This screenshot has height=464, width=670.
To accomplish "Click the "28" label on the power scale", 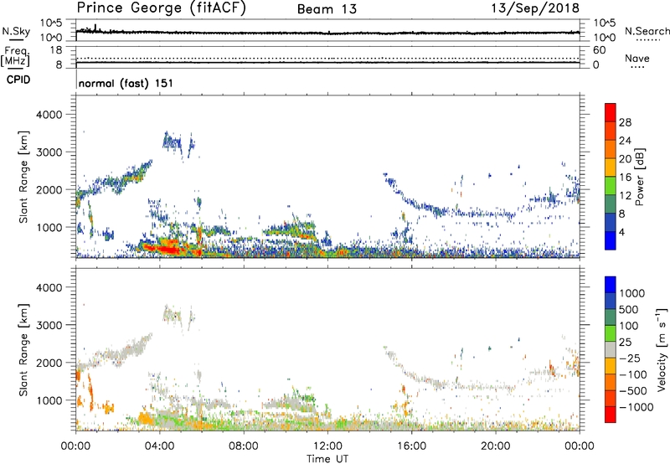I will (625, 122).
